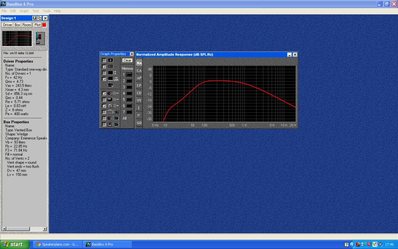Click the duplicate design icon beside the save icon
This screenshot has width=398, height=249.
coord(40,18)
